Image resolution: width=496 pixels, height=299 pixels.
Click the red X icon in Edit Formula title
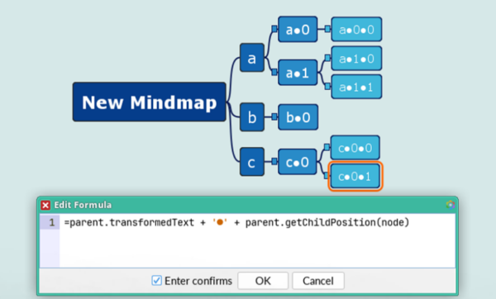coord(45,205)
